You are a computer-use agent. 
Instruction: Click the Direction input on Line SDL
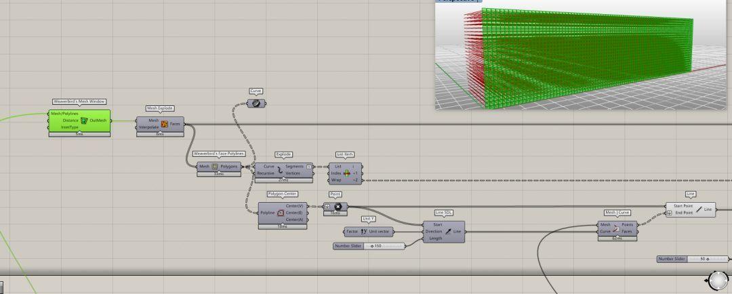[x=434, y=231]
